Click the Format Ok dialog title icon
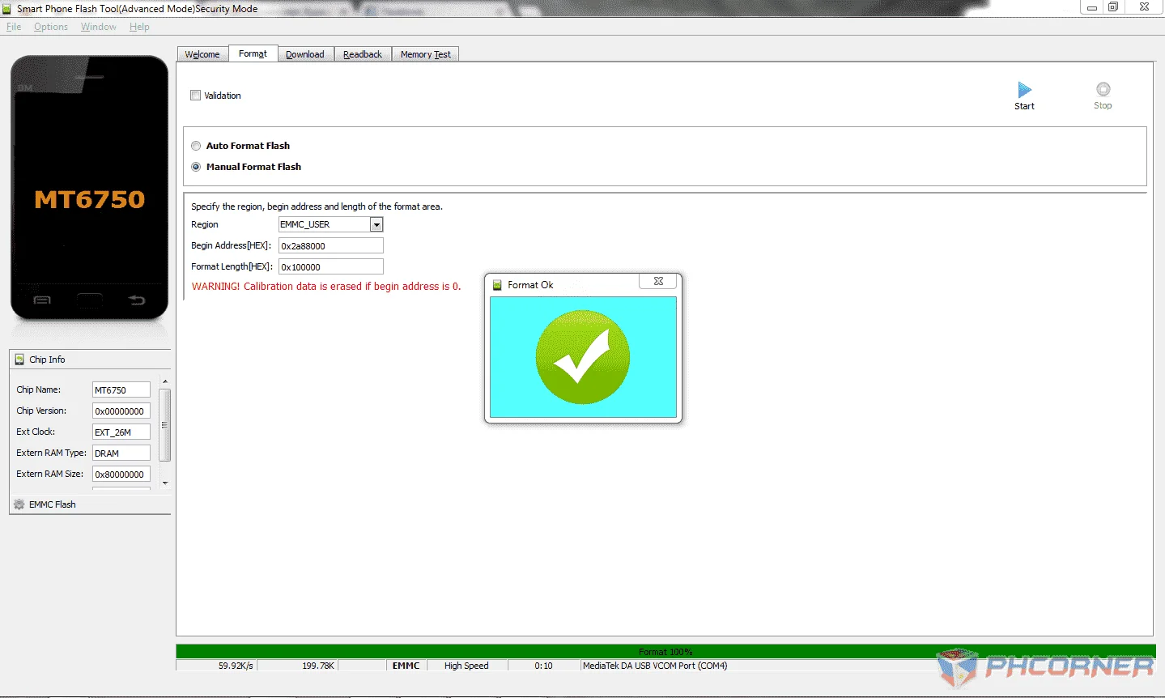The width and height of the screenshot is (1165, 698). point(497,285)
